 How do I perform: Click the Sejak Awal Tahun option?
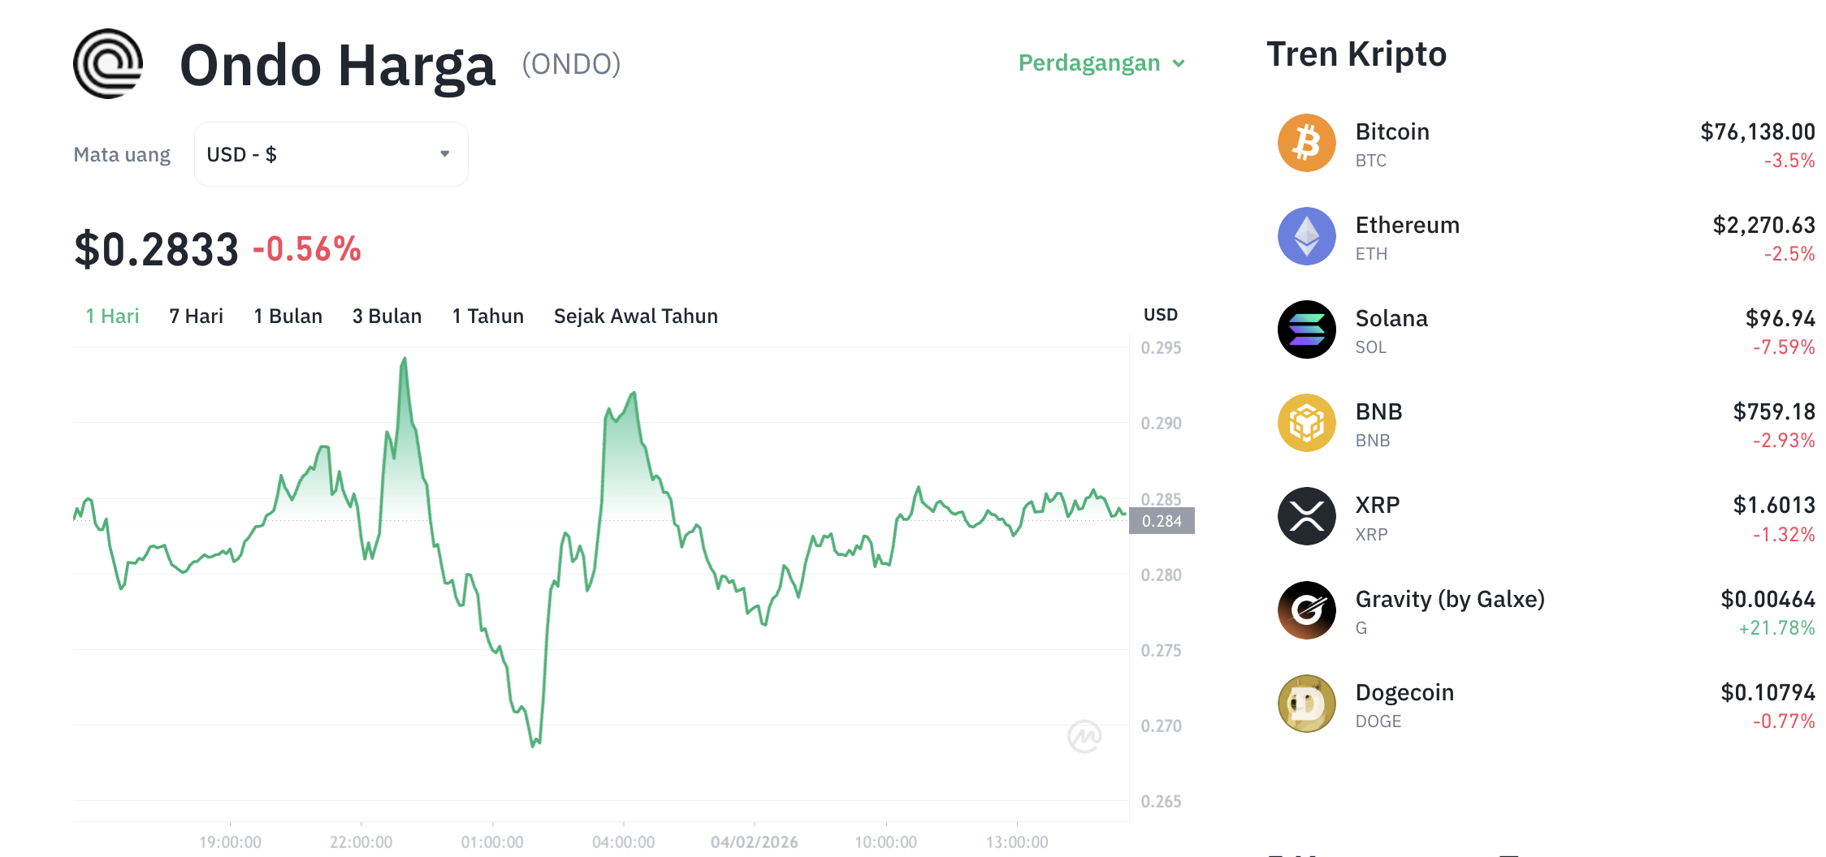[635, 316]
